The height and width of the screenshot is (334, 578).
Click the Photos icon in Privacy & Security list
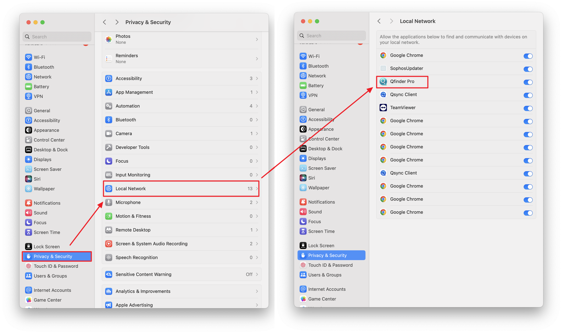point(109,39)
